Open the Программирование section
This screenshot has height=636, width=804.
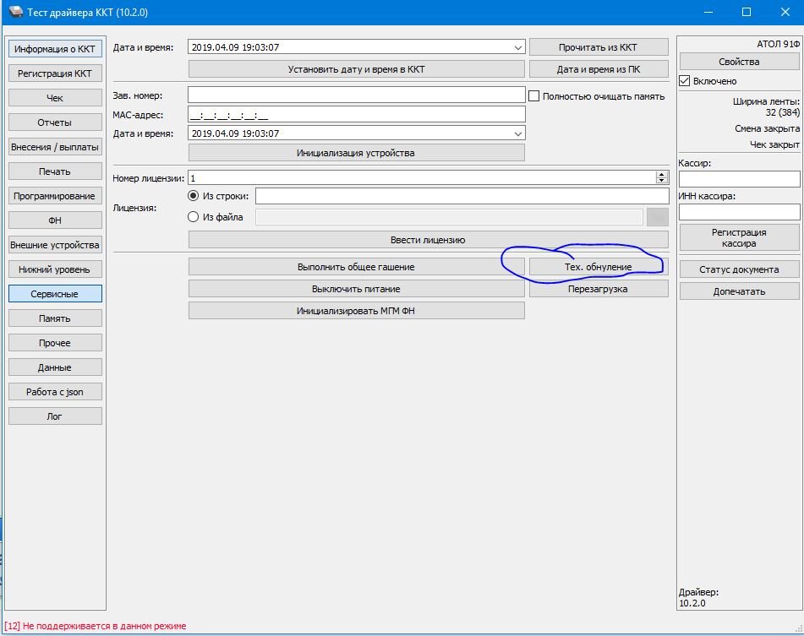tap(55, 196)
